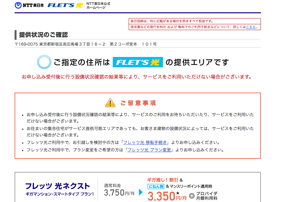Image resolution: width=290 pixels, height=202 pixels.
Task: Click the blue arrow beside 3,750円/月
Action: coord(141,192)
